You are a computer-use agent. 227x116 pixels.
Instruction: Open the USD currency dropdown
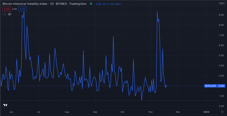222,3
